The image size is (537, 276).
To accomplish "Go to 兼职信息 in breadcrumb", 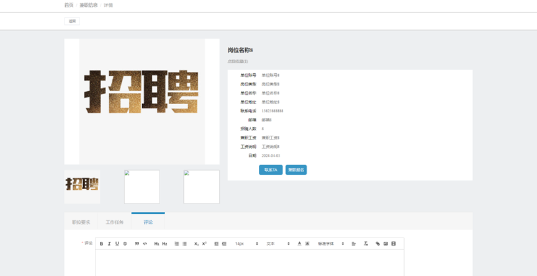I will click(88, 5).
